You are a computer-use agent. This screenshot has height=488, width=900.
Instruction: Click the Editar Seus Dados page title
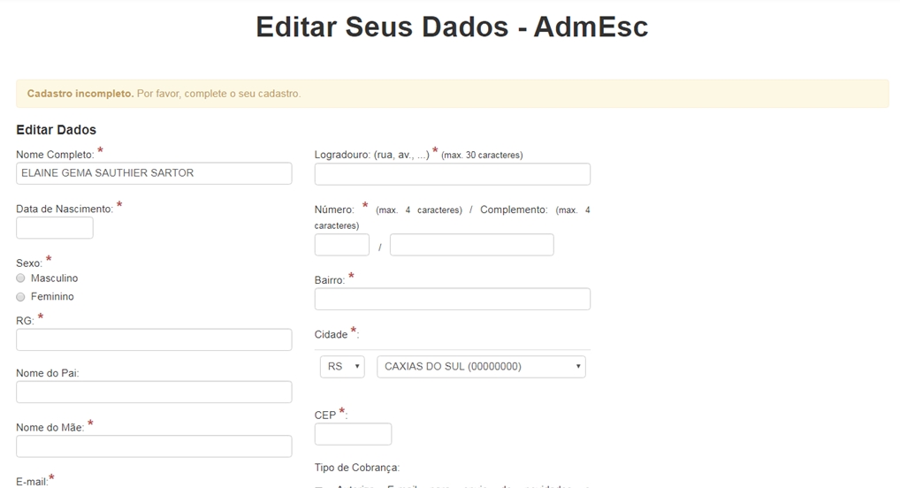[452, 27]
